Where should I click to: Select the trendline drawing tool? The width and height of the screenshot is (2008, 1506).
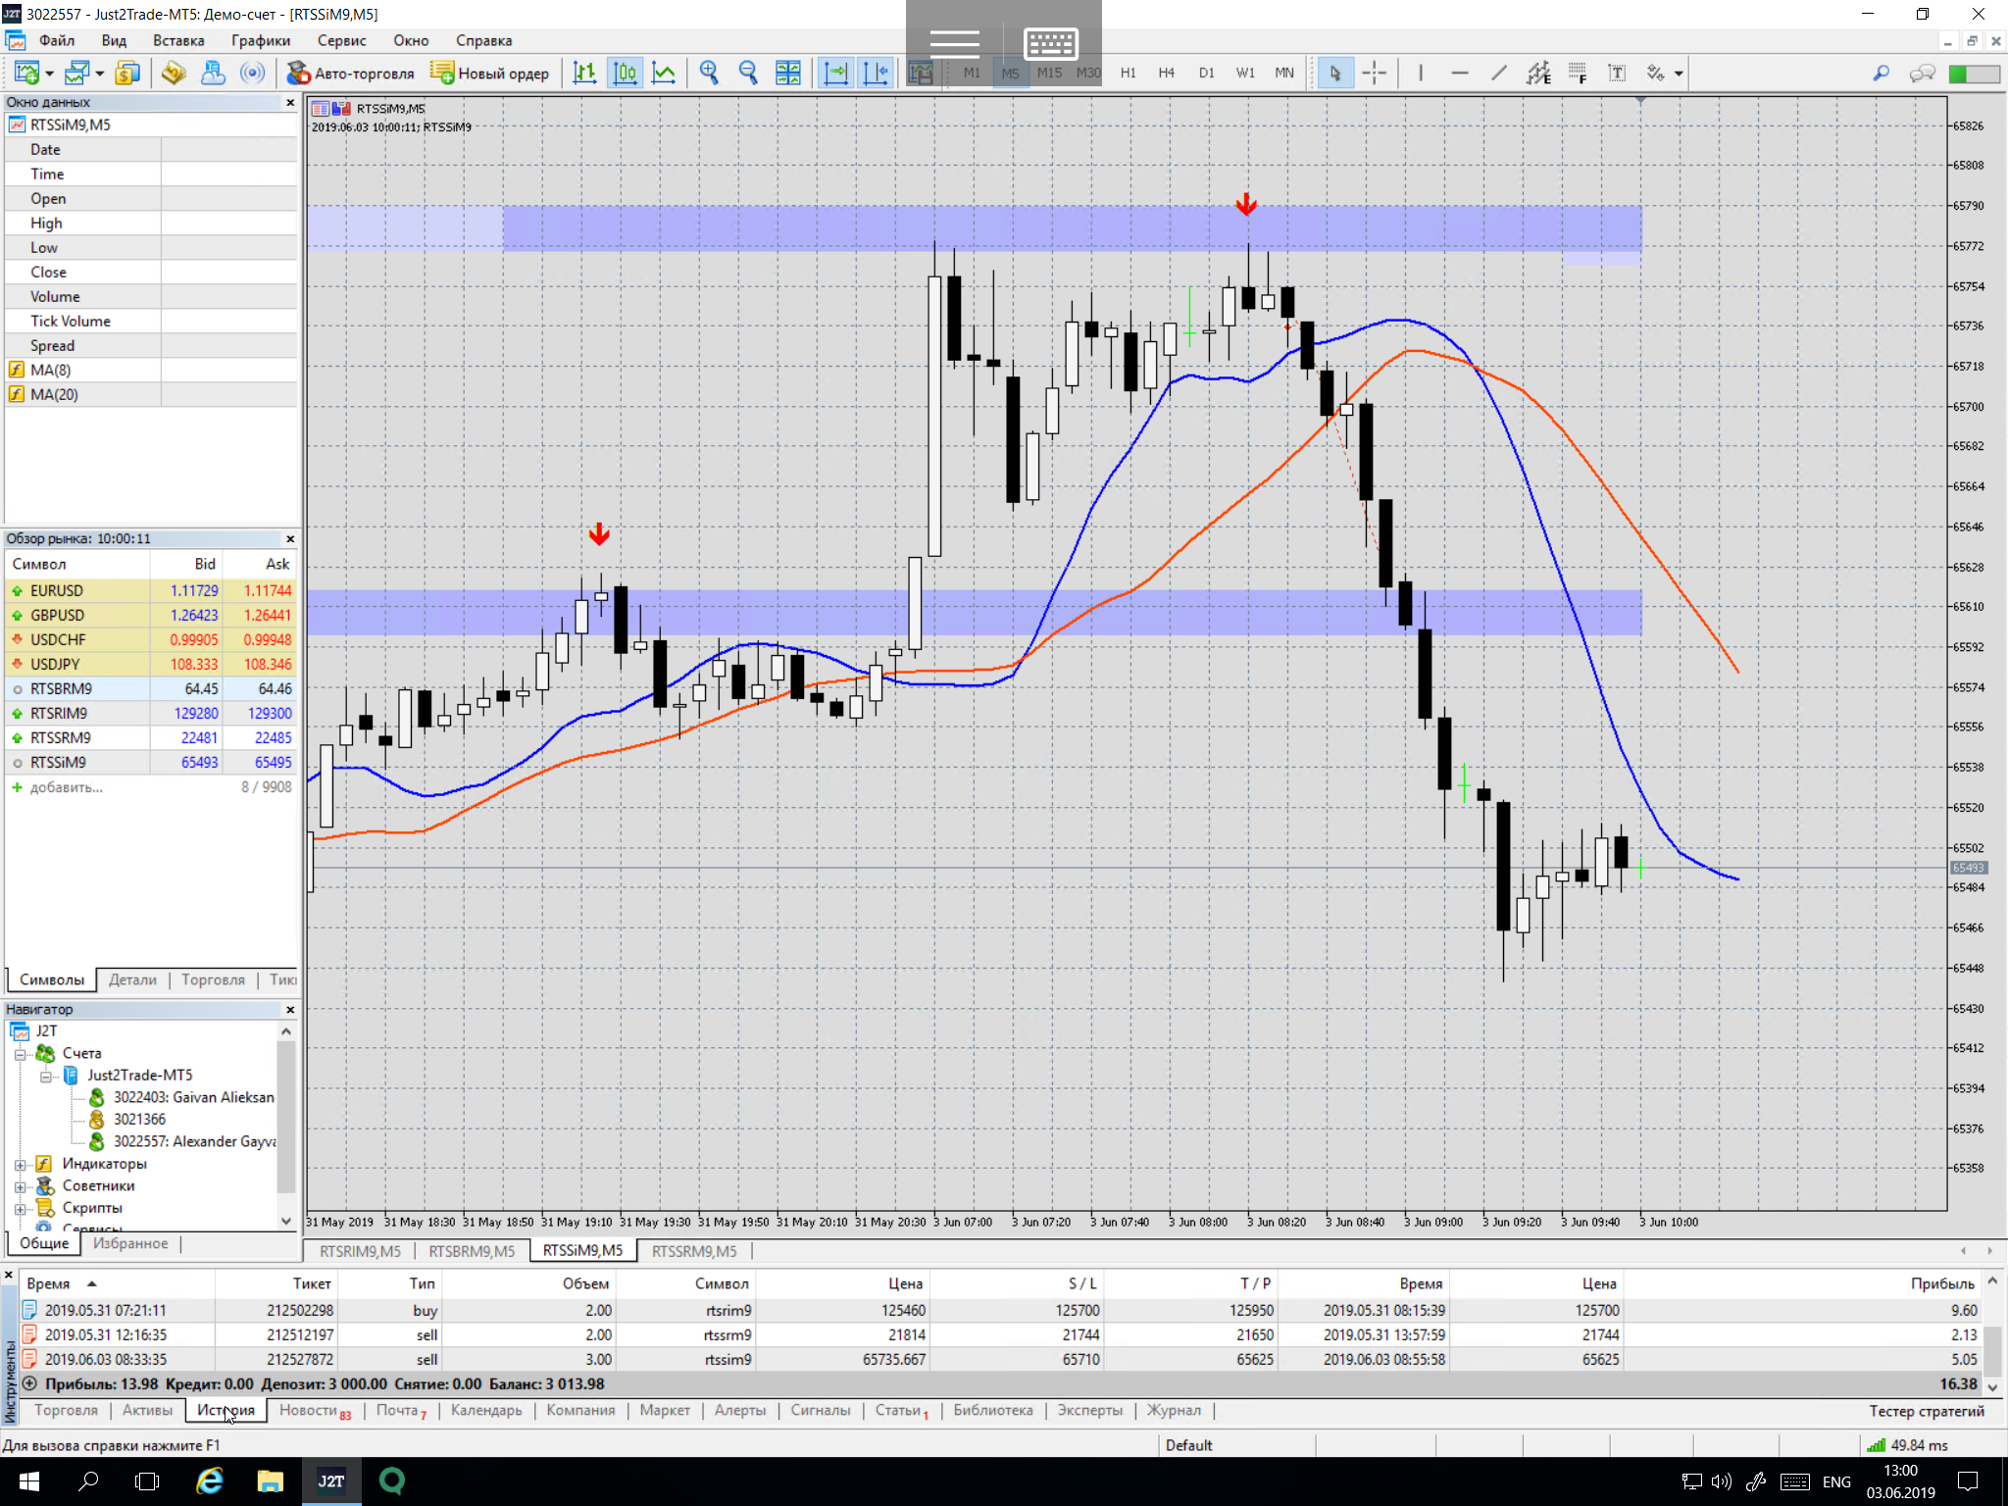pos(1499,74)
